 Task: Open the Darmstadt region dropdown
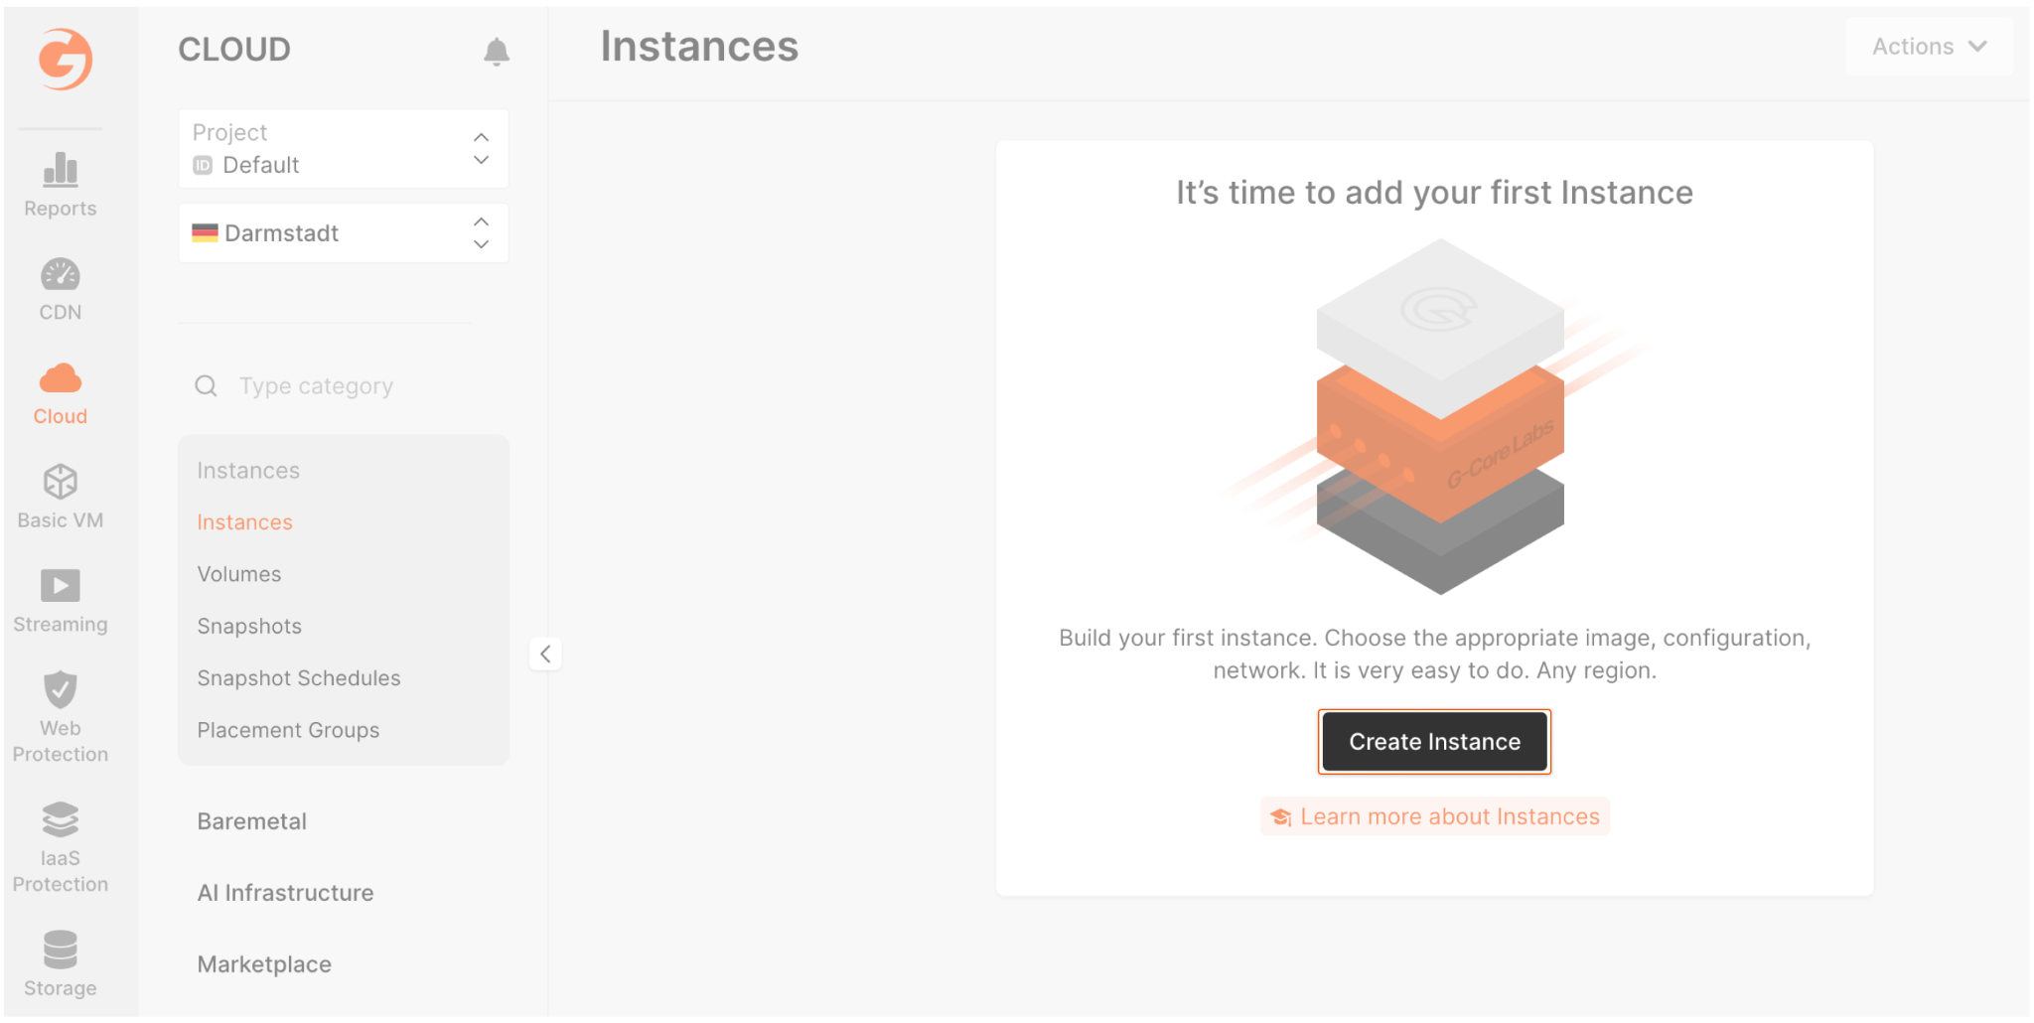pos(344,233)
